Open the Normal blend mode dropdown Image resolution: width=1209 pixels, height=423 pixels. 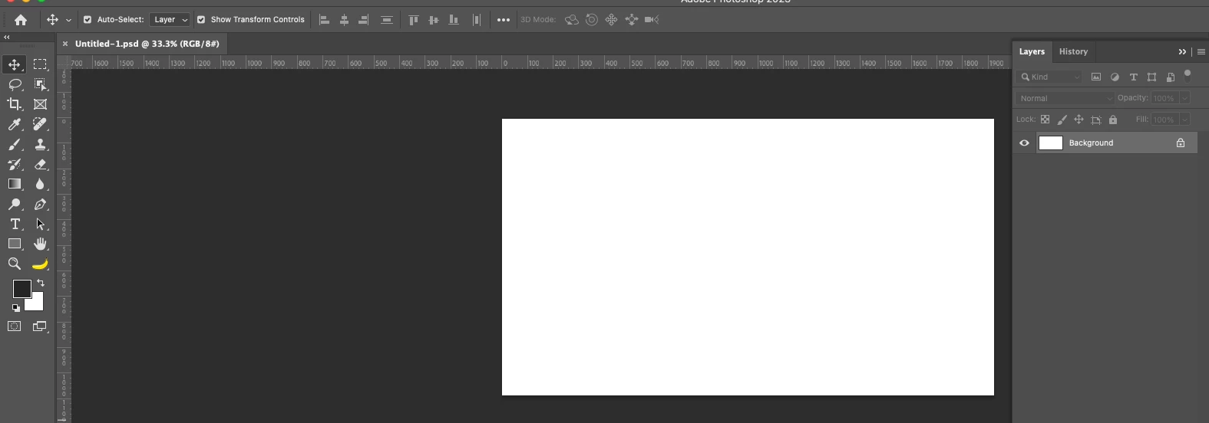(1065, 98)
